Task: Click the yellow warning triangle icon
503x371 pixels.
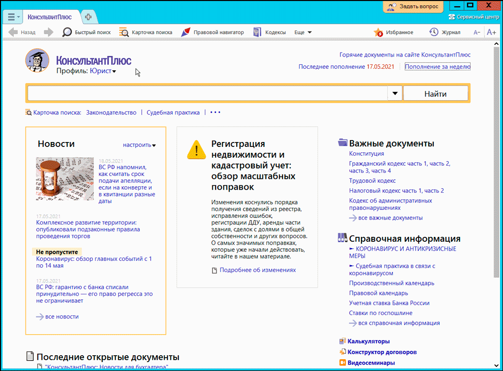Action: point(196,149)
